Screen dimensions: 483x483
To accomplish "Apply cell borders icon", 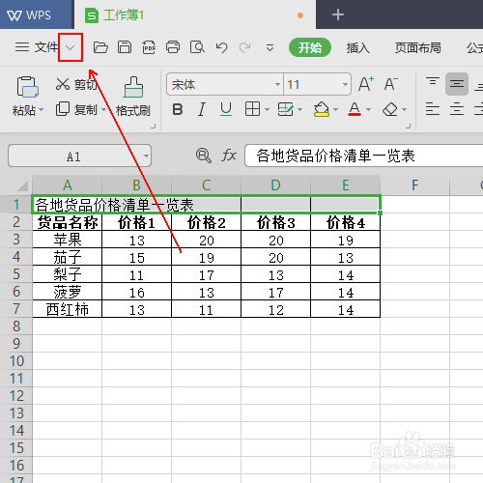I will click(252, 109).
